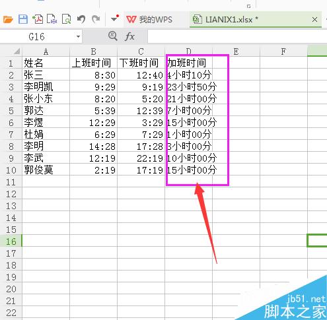Open file with the folder icon

[8, 20]
